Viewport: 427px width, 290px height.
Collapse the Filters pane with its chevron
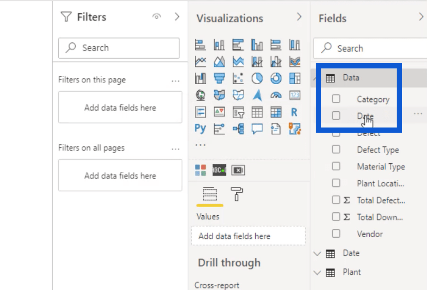177,17
